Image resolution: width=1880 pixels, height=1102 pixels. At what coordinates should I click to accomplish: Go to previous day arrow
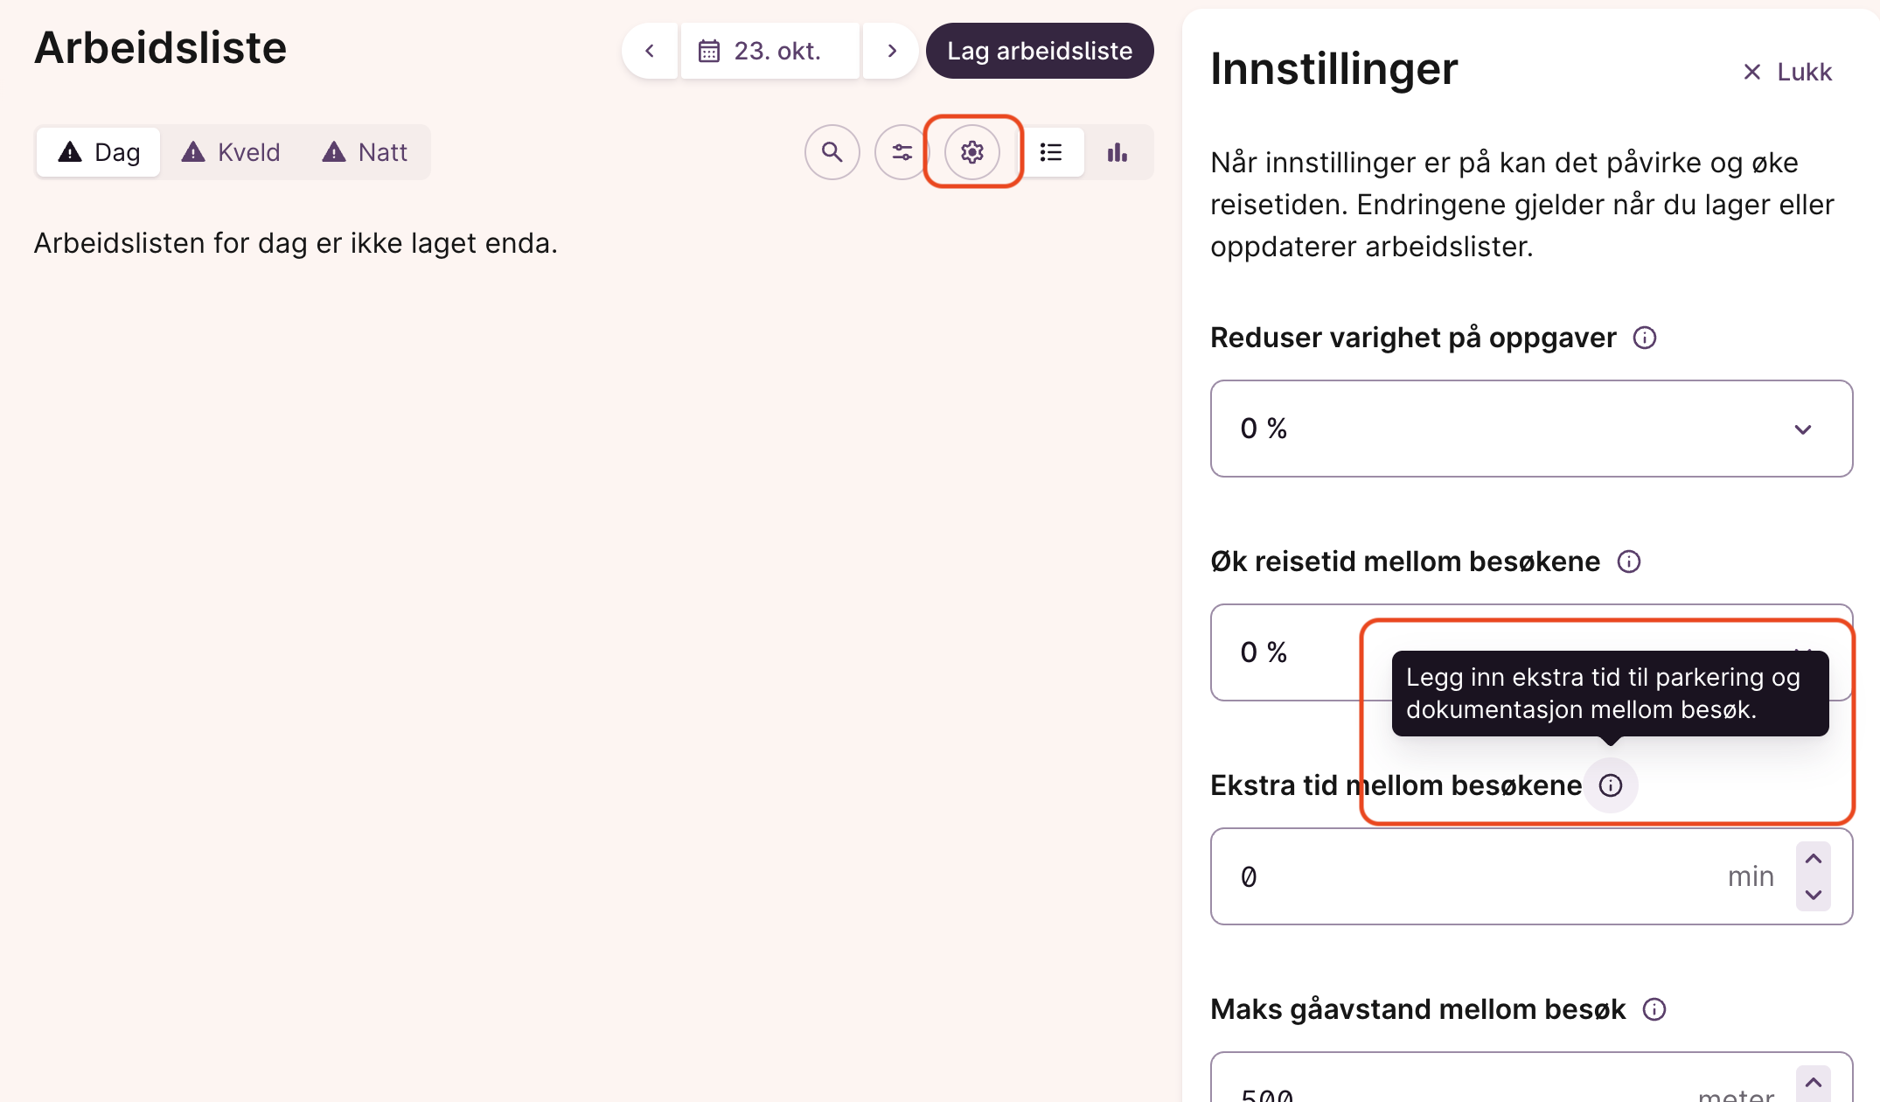650,51
